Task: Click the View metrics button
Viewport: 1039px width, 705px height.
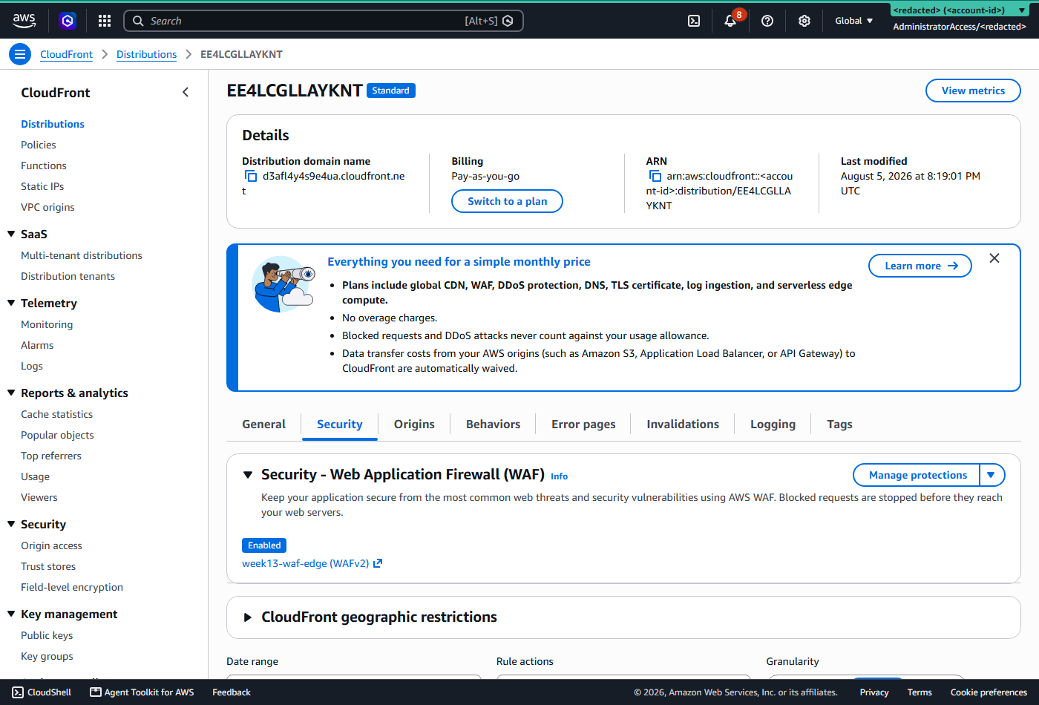Action: 973,91
